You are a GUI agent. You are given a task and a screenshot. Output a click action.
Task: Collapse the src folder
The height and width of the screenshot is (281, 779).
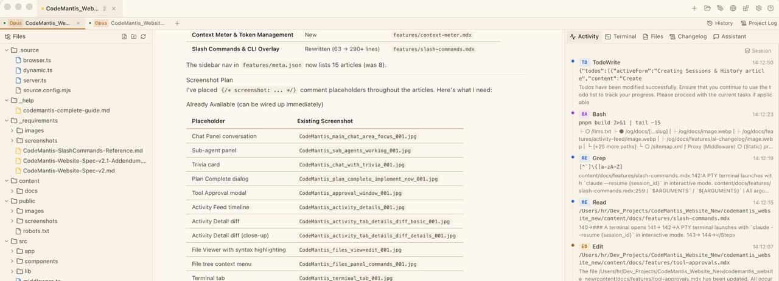[x=6, y=241]
